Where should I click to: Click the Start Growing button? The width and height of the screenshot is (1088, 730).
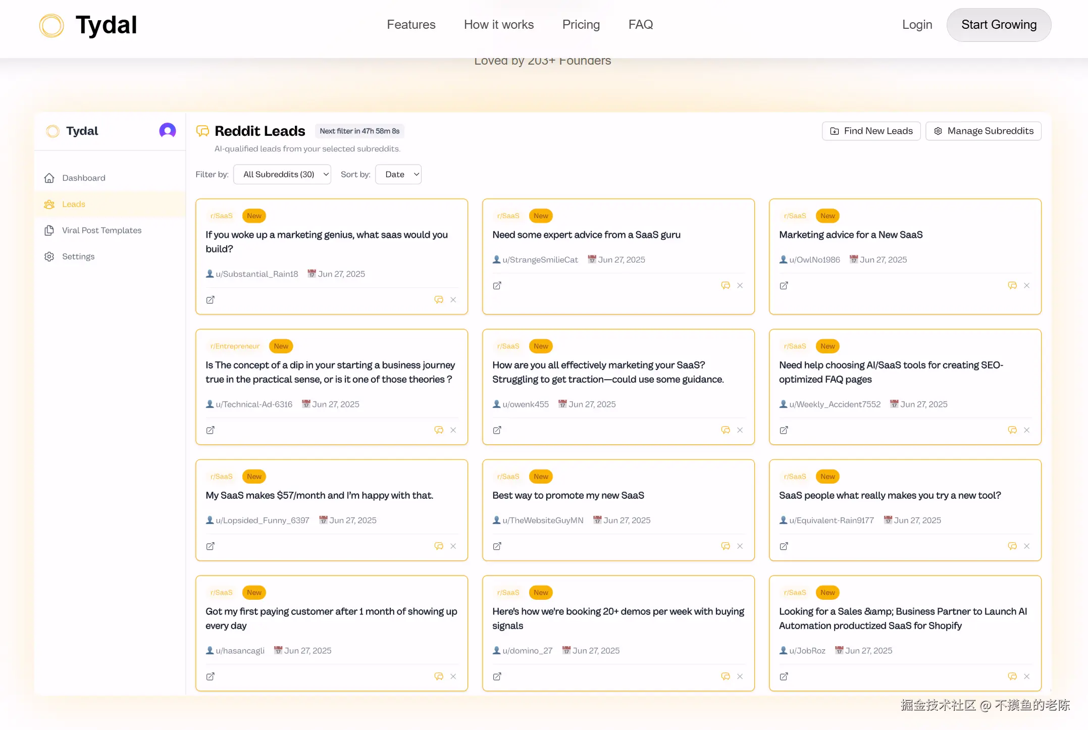(999, 25)
